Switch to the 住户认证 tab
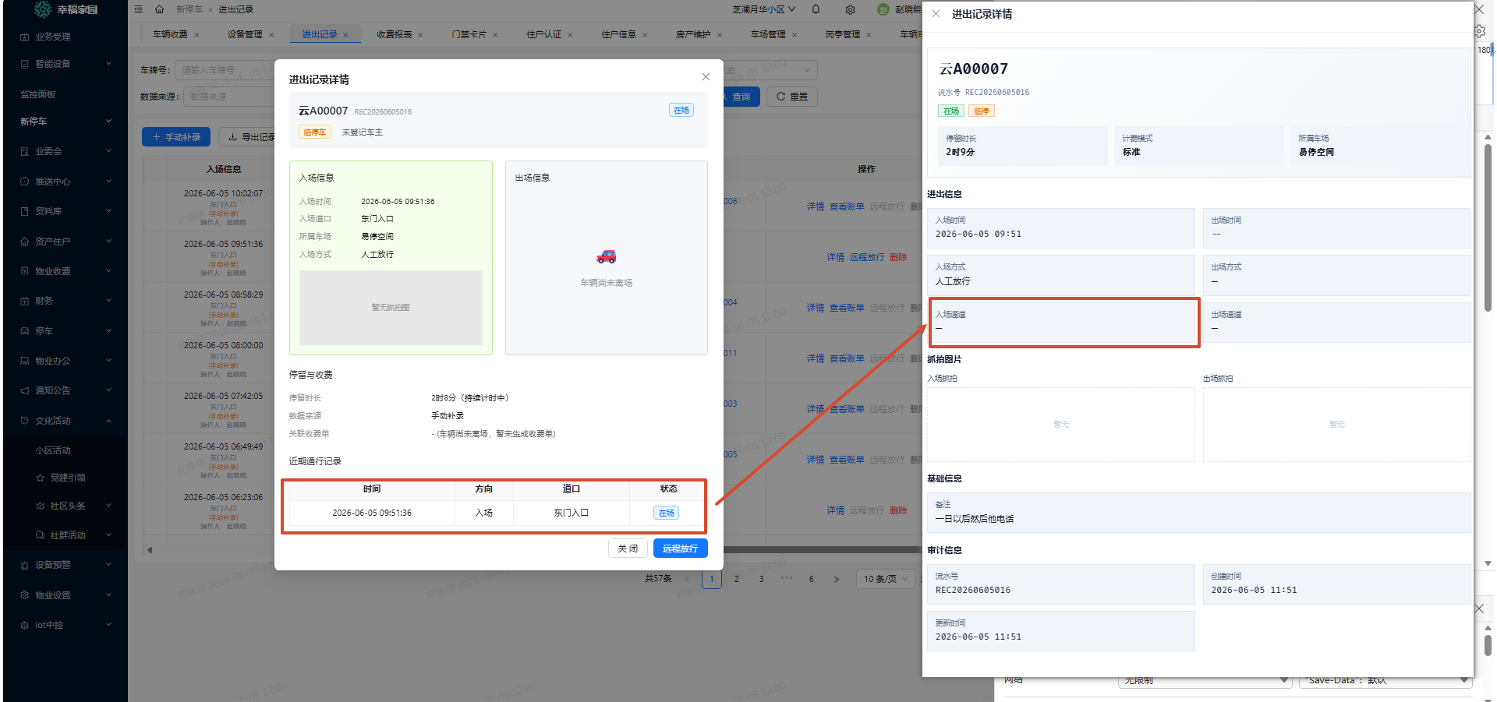Screen dimensions: 1497x702 [x=543, y=34]
